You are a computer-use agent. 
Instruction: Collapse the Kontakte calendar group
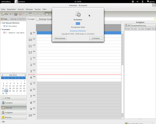point(1,29)
